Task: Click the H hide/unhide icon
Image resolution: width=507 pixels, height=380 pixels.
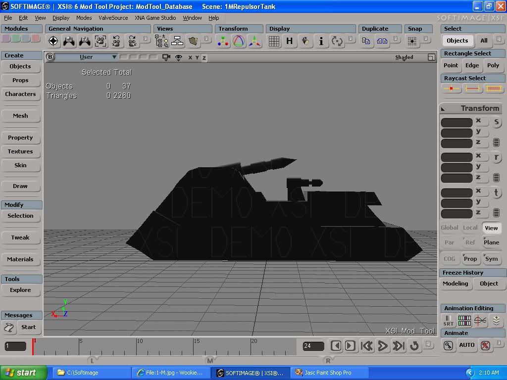Action: pos(289,41)
